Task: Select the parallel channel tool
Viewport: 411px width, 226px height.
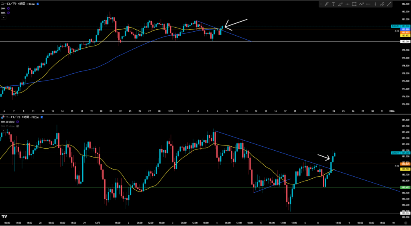Action: pyautogui.click(x=382, y=4)
